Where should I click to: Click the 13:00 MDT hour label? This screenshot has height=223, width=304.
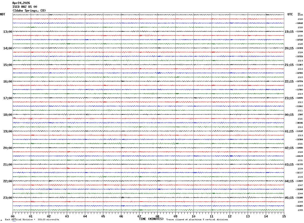click(8, 32)
